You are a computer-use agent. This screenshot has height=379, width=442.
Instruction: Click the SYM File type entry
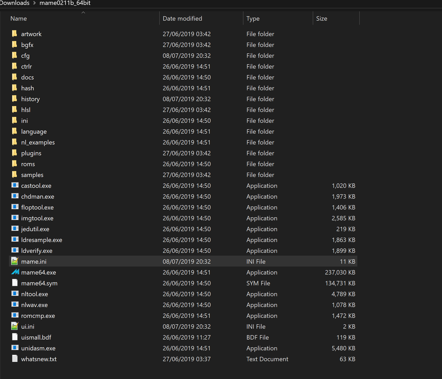pyautogui.click(x=258, y=283)
